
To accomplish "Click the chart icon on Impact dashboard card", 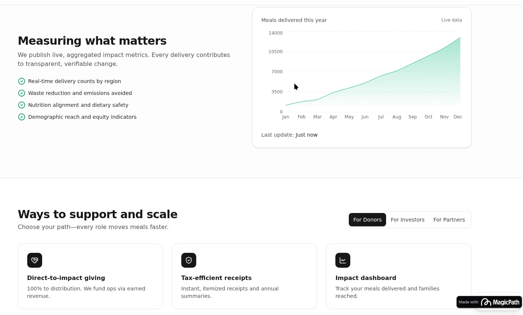I will [343, 260].
